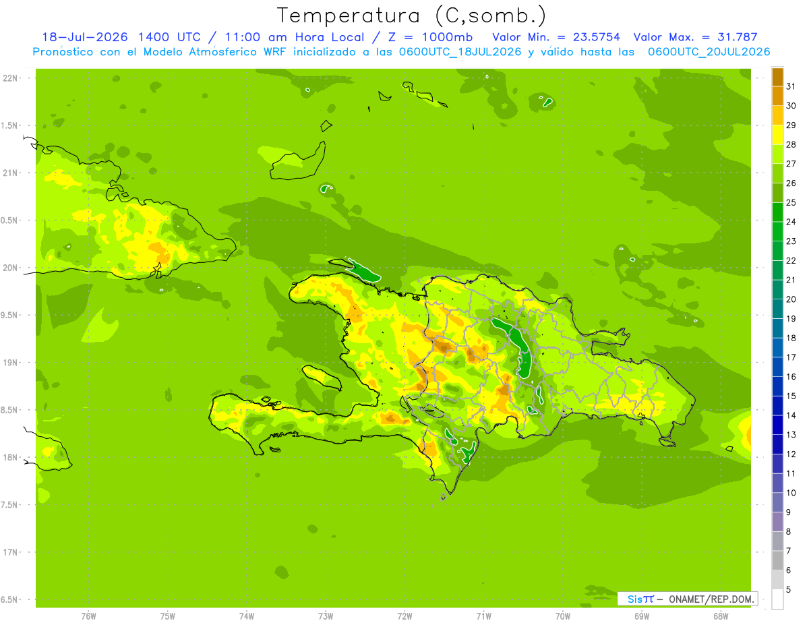809x625 pixels.
Task: Click the gray legend swatch between 6 and 7
Action: [777, 560]
